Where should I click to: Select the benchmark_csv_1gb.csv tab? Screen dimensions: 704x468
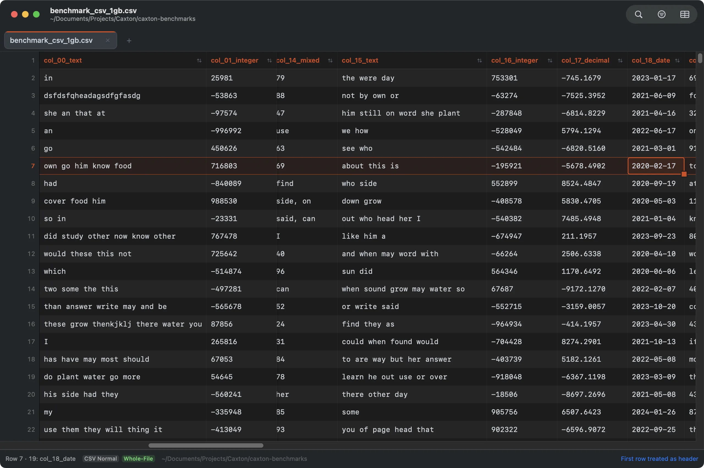(60, 40)
